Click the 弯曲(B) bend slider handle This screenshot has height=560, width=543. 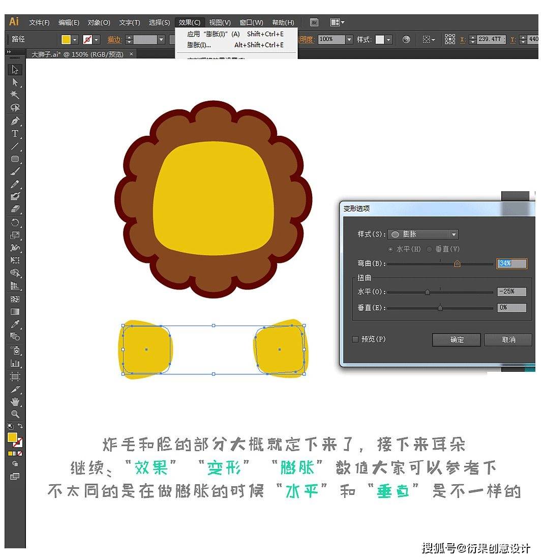point(457,263)
